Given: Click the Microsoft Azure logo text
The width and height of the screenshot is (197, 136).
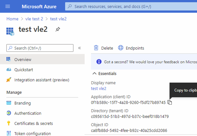Looking at the screenshot, I should (39, 6).
